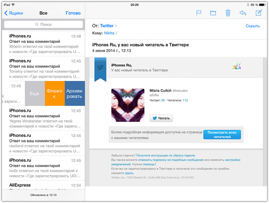Compose a new message

click(x=259, y=13)
